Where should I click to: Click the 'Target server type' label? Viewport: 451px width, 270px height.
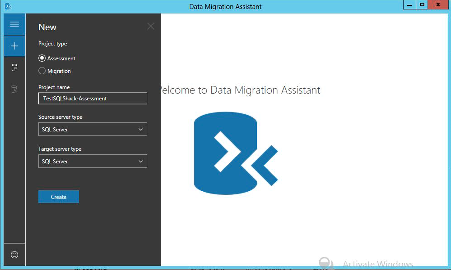60,149
